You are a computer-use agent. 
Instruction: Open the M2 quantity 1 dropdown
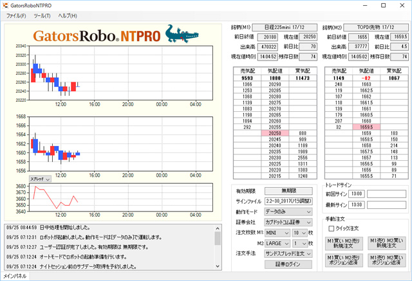point(299,244)
